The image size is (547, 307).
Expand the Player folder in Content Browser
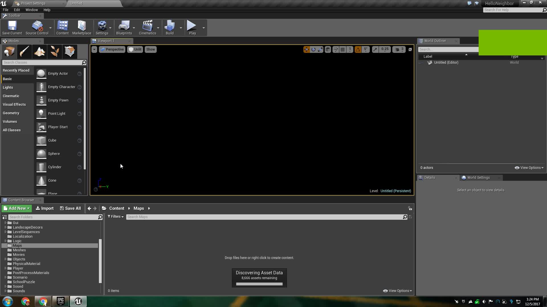coord(5,268)
